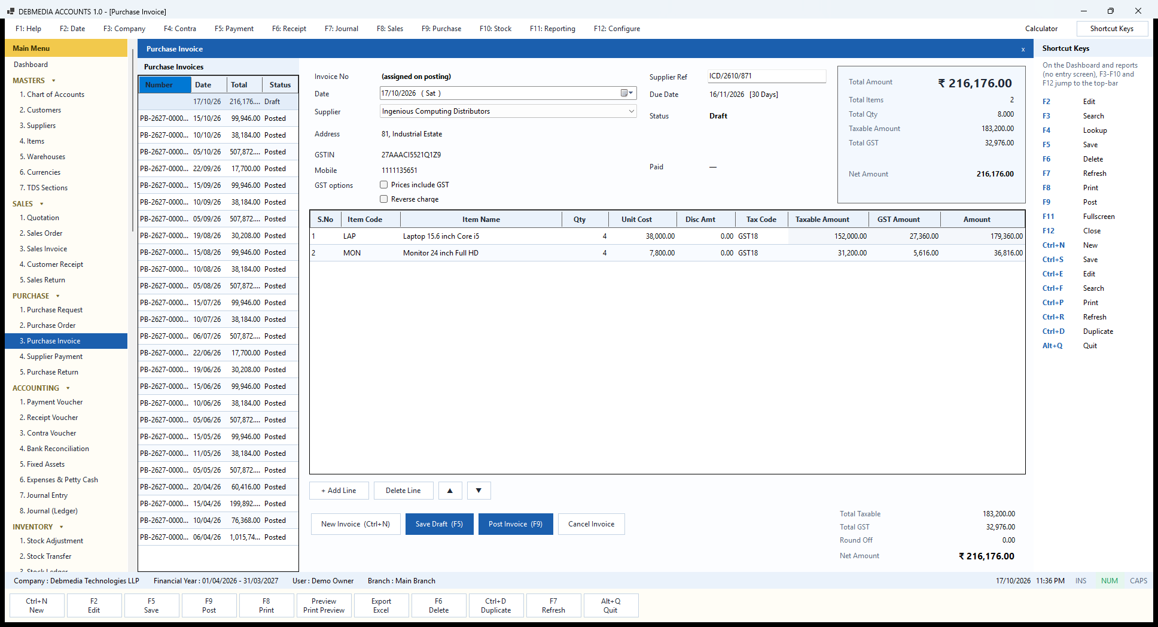
Task: Move line up with the up arrow
Action: click(450, 491)
